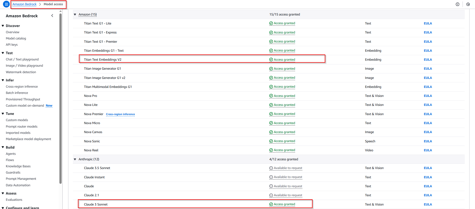Select the Nova Micro model name
475x209 pixels.
pyautogui.click(x=92, y=123)
